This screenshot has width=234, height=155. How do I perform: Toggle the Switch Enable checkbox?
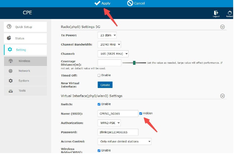(99, 104)
